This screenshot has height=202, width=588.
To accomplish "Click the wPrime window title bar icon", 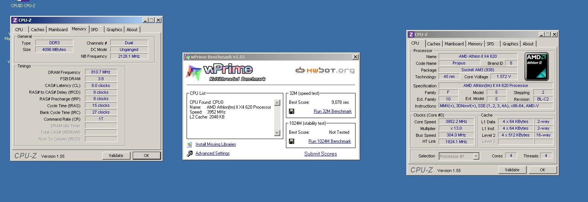I will 187,57.
